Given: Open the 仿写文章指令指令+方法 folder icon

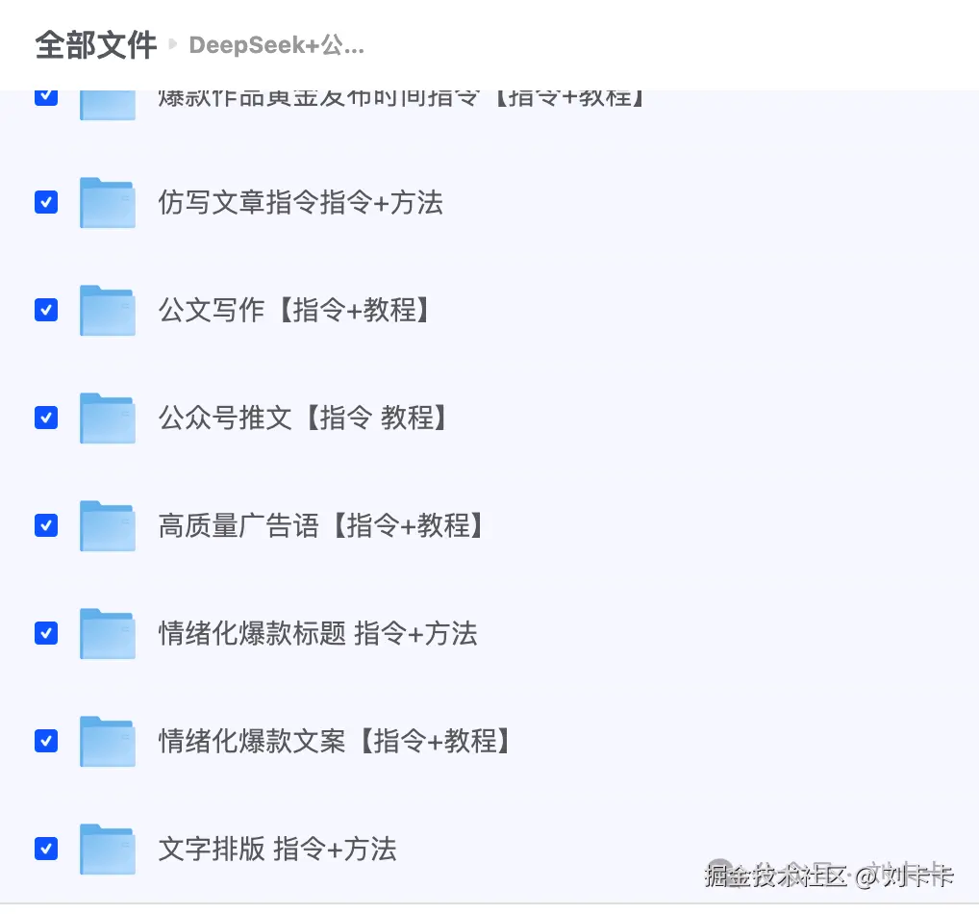Looking at the screenshot, I should [107, 202].
